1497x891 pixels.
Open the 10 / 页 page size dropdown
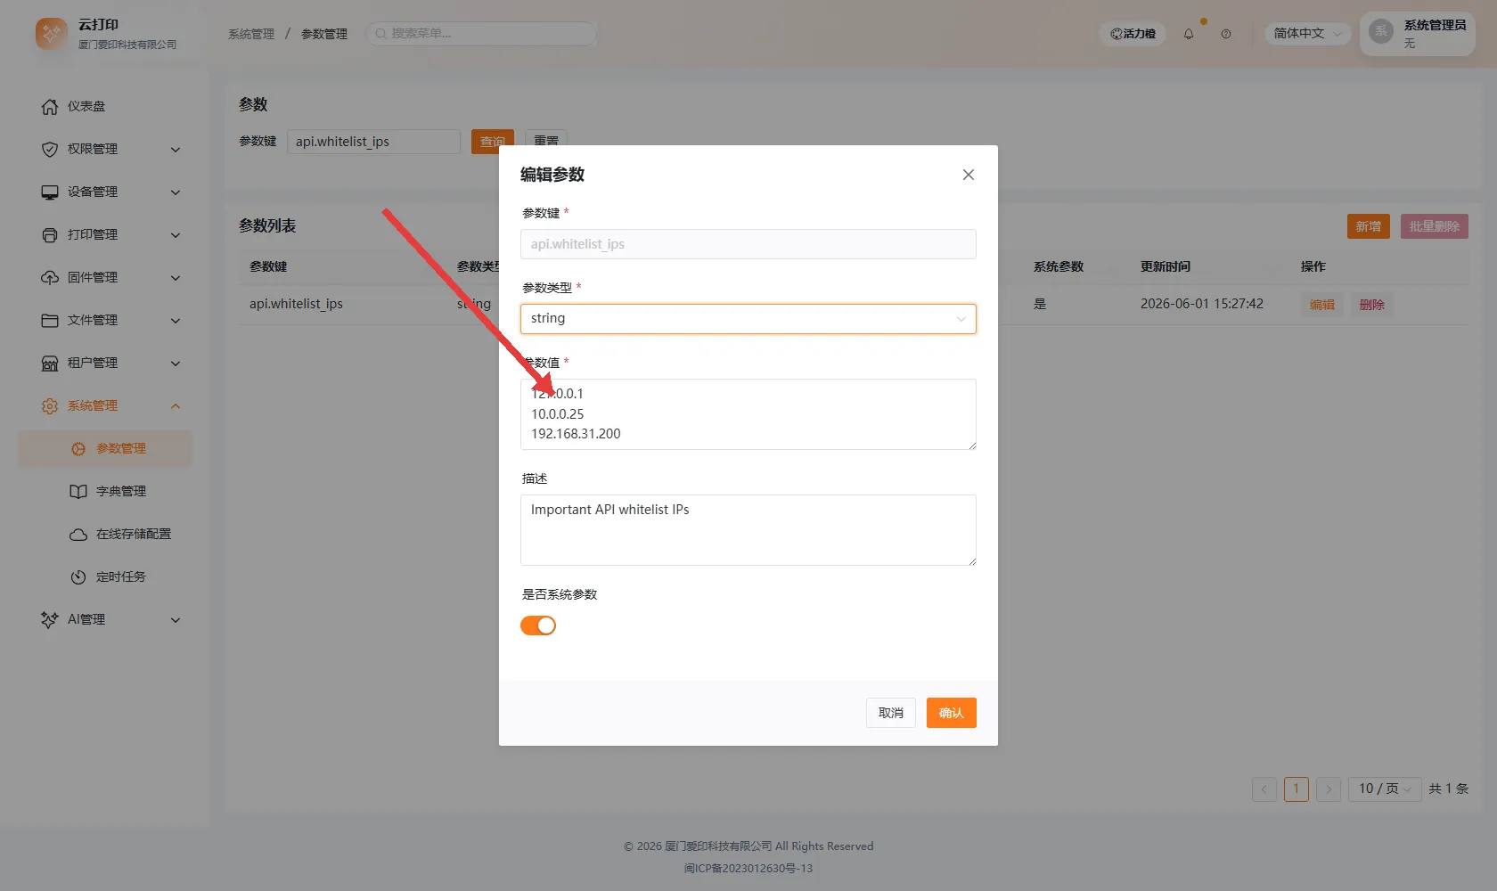tap(1385, 789)
